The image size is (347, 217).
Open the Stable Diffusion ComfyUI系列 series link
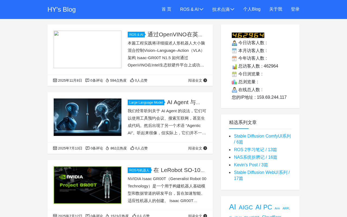point(262,139)
